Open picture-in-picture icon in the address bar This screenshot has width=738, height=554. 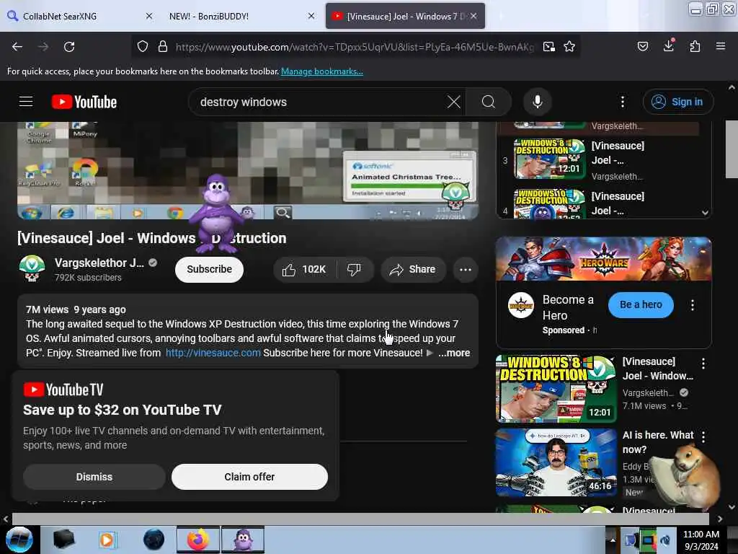click(548, 46)
